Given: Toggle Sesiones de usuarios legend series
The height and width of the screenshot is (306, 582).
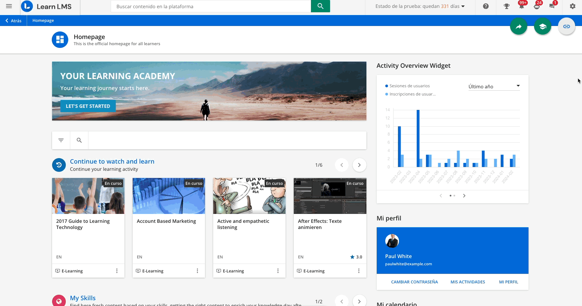Looking at the screenshot, I should [409, 86].
